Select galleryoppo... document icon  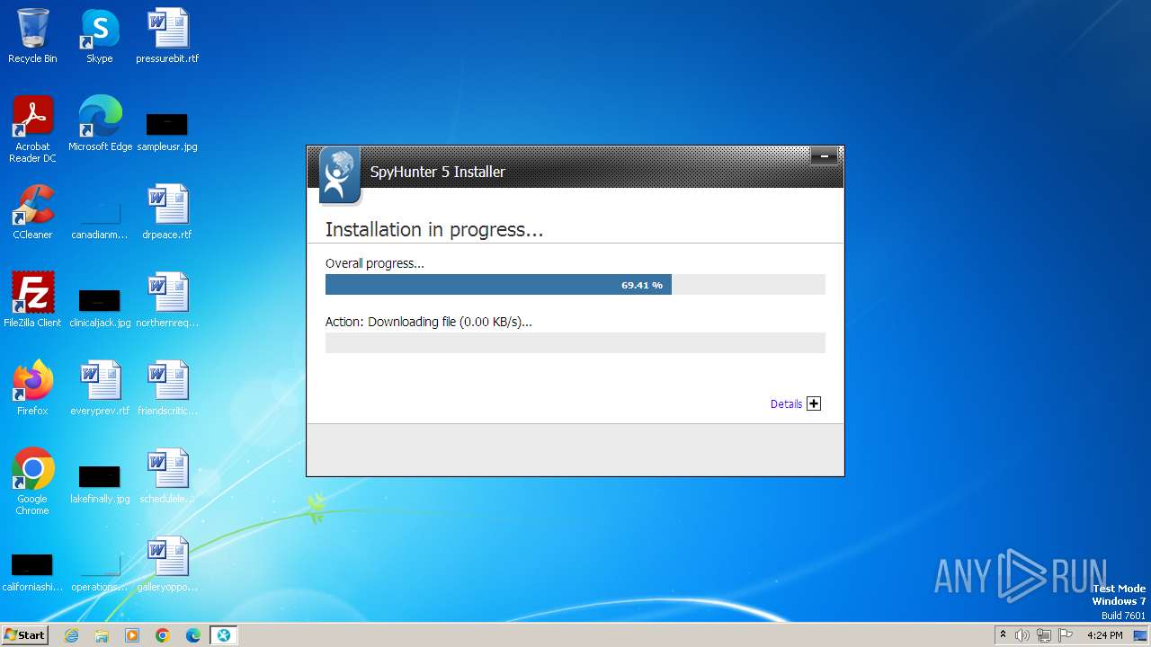tap(167, 565)
